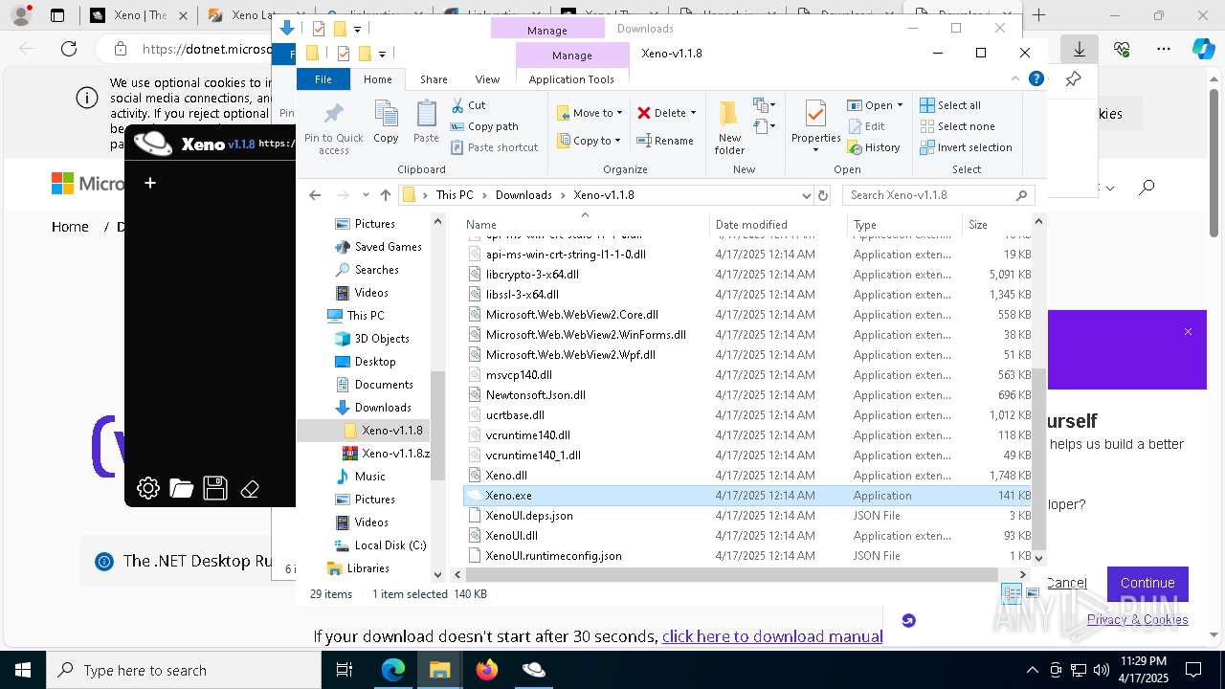Go up one folder level
Image resolution: width=1225 pixels, height=689 pixels.
coord(385,195)
